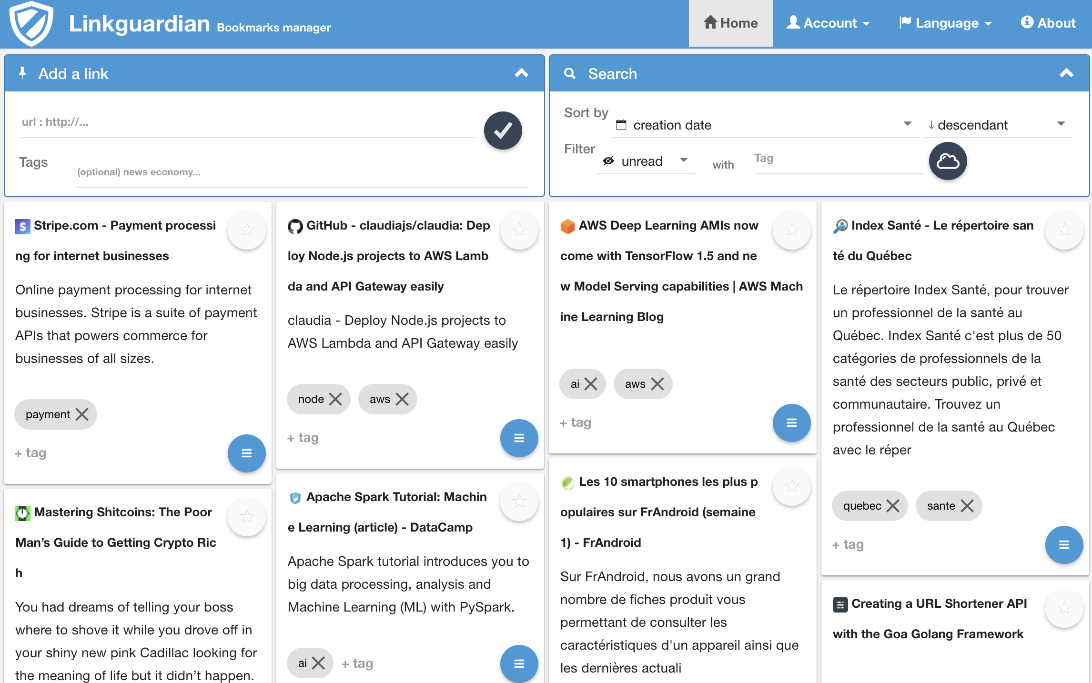Open the descendant order dropdown

coord(998,125)
